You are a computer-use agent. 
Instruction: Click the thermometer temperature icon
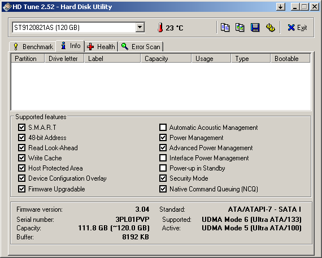[x=160, y=27]
